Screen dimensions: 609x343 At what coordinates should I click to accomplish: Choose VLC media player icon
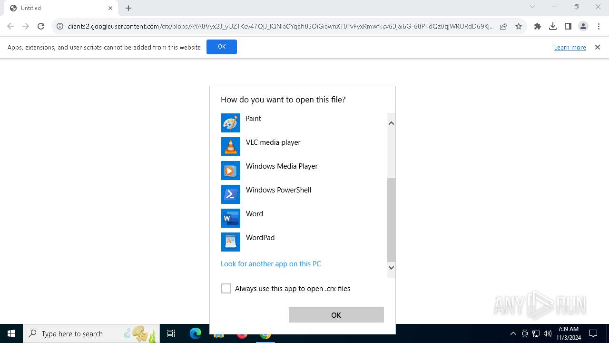[231, 147]
